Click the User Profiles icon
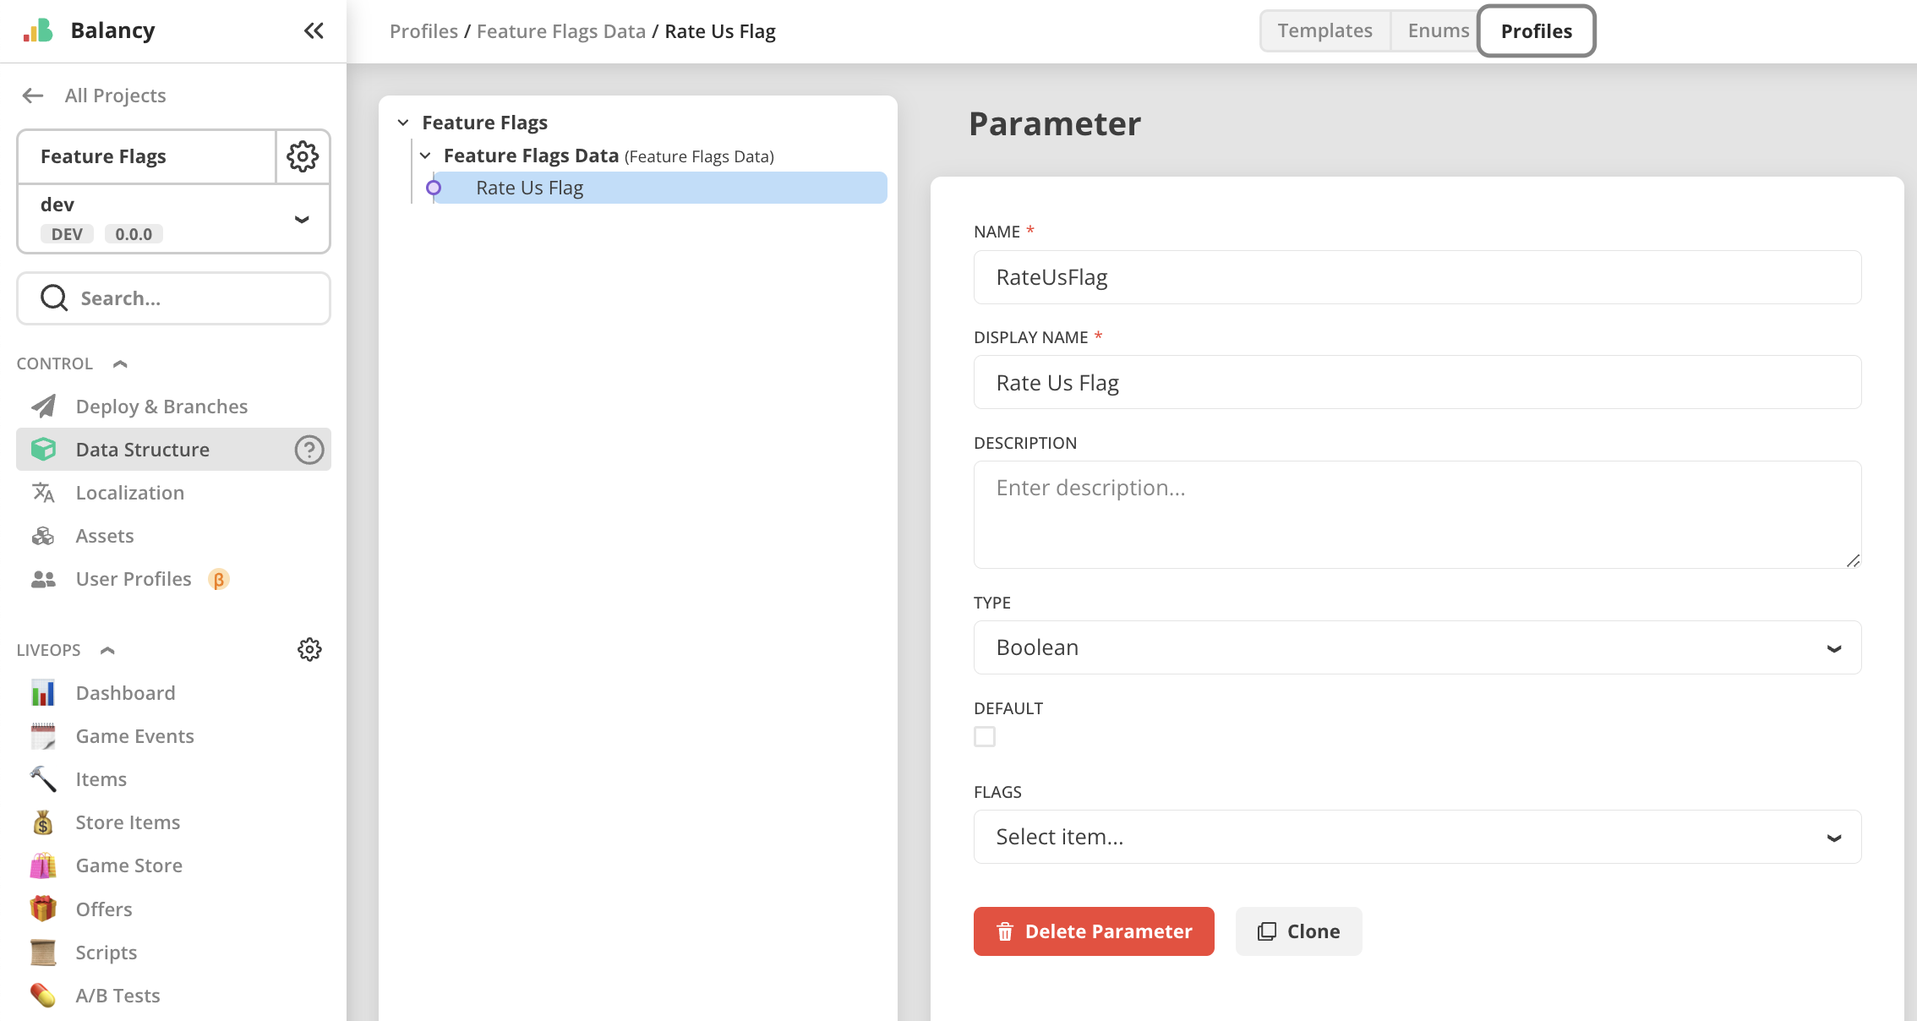The height and width of the screenshot is (1021, 1917). click(42, 578)
